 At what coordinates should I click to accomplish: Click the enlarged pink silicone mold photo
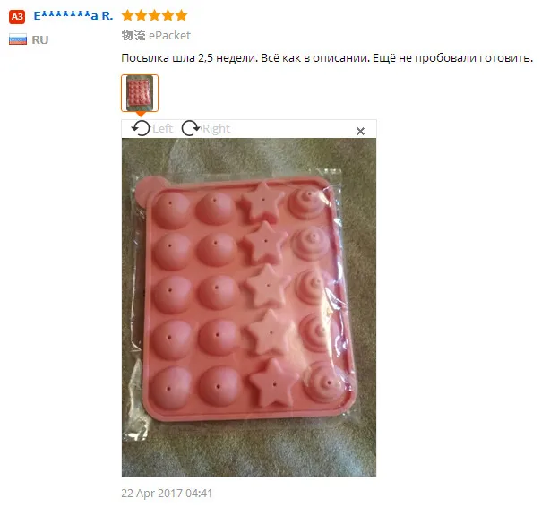[249, 307]
